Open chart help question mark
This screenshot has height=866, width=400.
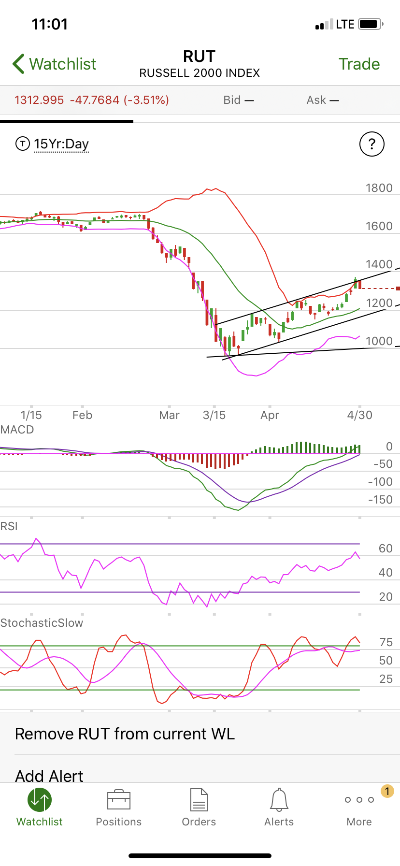tap(371, 144)
